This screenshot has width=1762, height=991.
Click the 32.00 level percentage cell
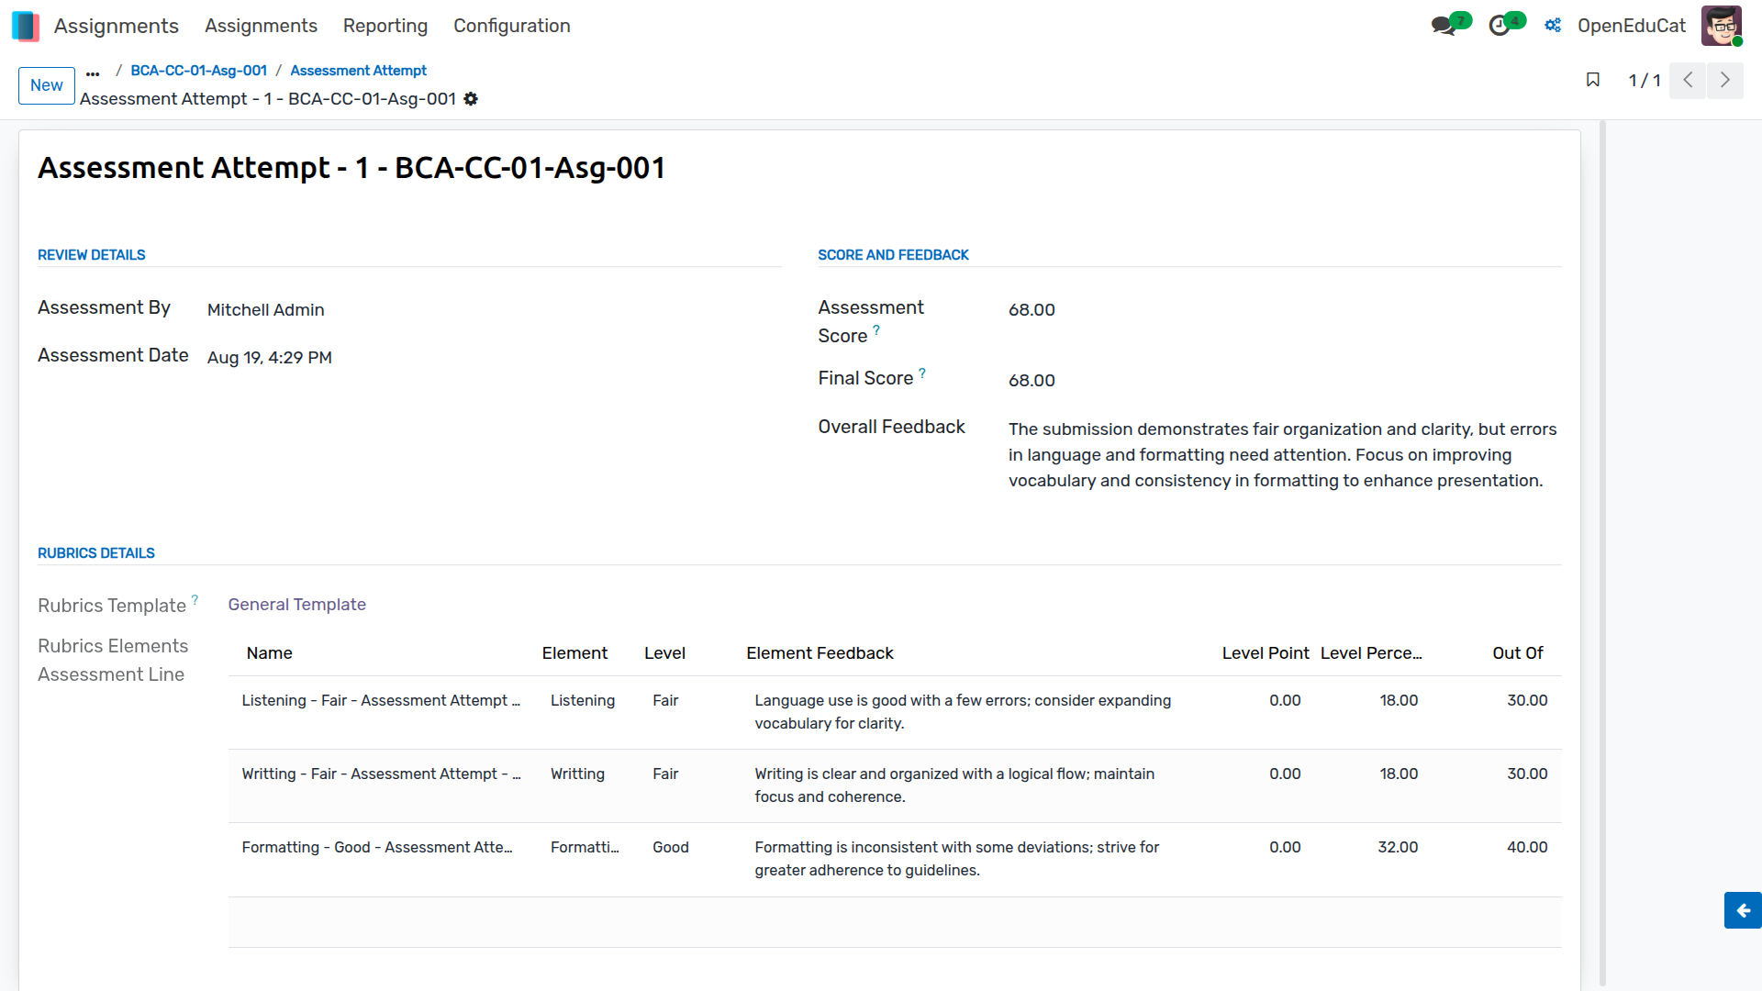(1398, 848)
